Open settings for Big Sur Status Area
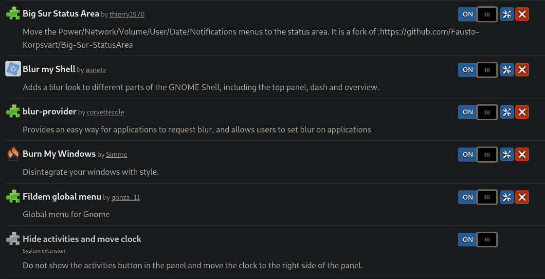Screen dimensions: 545x279 click(507, 14)
